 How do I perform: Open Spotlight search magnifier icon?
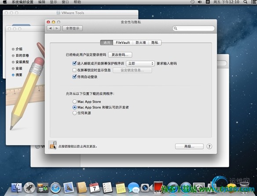(x=245, y=2)
